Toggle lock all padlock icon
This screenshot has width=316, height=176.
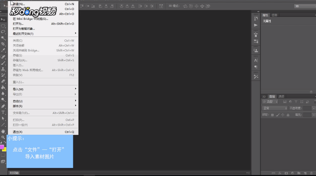(x=288, y=115)
